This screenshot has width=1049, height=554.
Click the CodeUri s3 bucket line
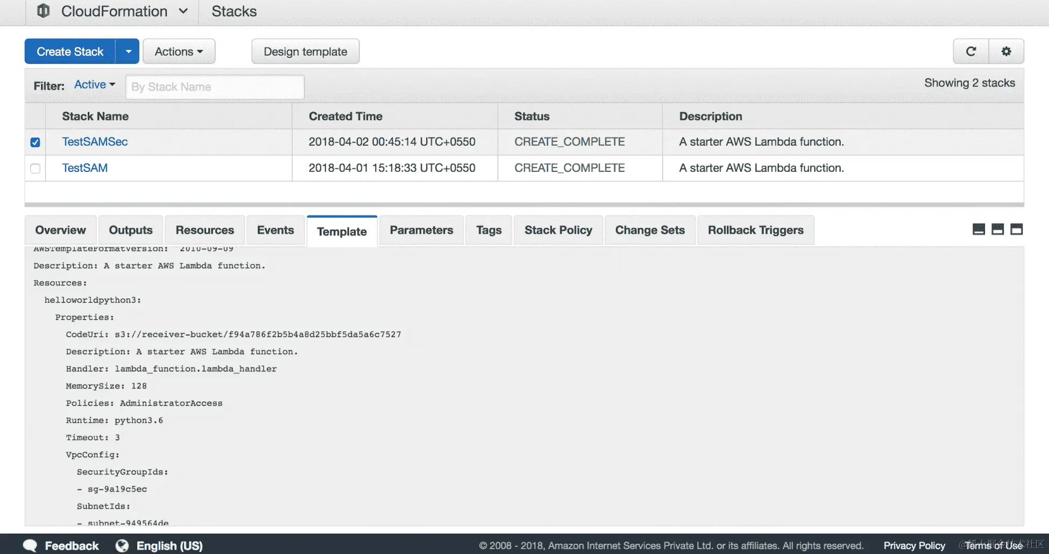pyautogui.click(x=233, y=334)
